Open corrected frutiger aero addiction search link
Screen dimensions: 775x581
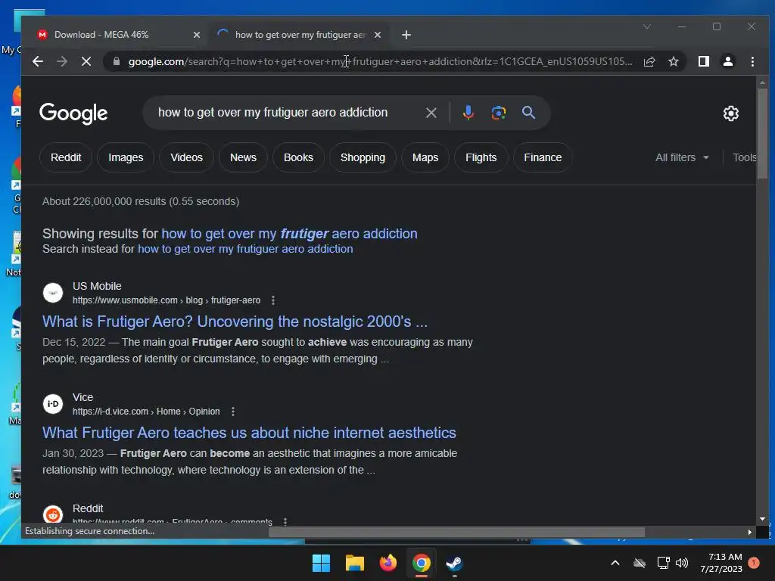click(x=289, y=234)
